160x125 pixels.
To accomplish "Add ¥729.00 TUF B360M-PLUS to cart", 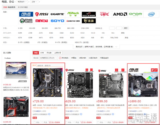I will [54, 122].
